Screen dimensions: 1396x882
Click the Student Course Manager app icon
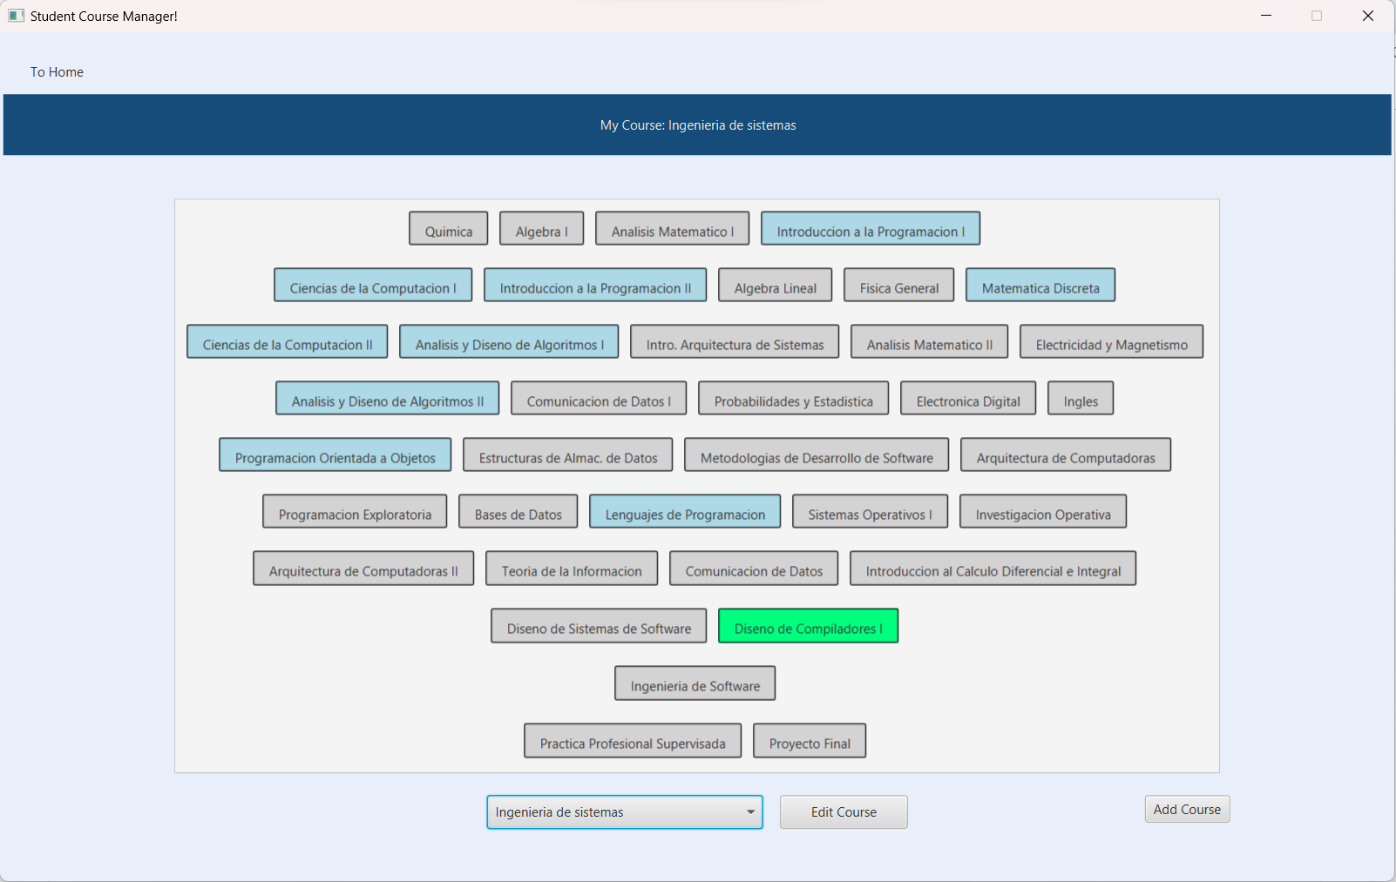(x=16, y=15)
